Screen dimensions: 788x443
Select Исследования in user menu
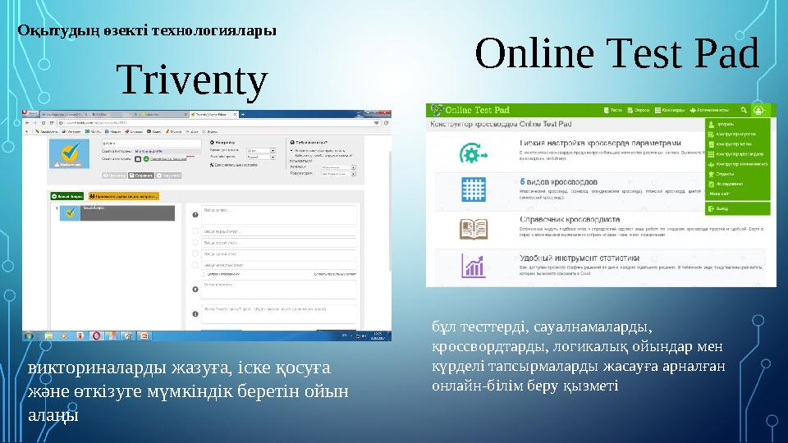pyautogui.click(x=725, y=184)
